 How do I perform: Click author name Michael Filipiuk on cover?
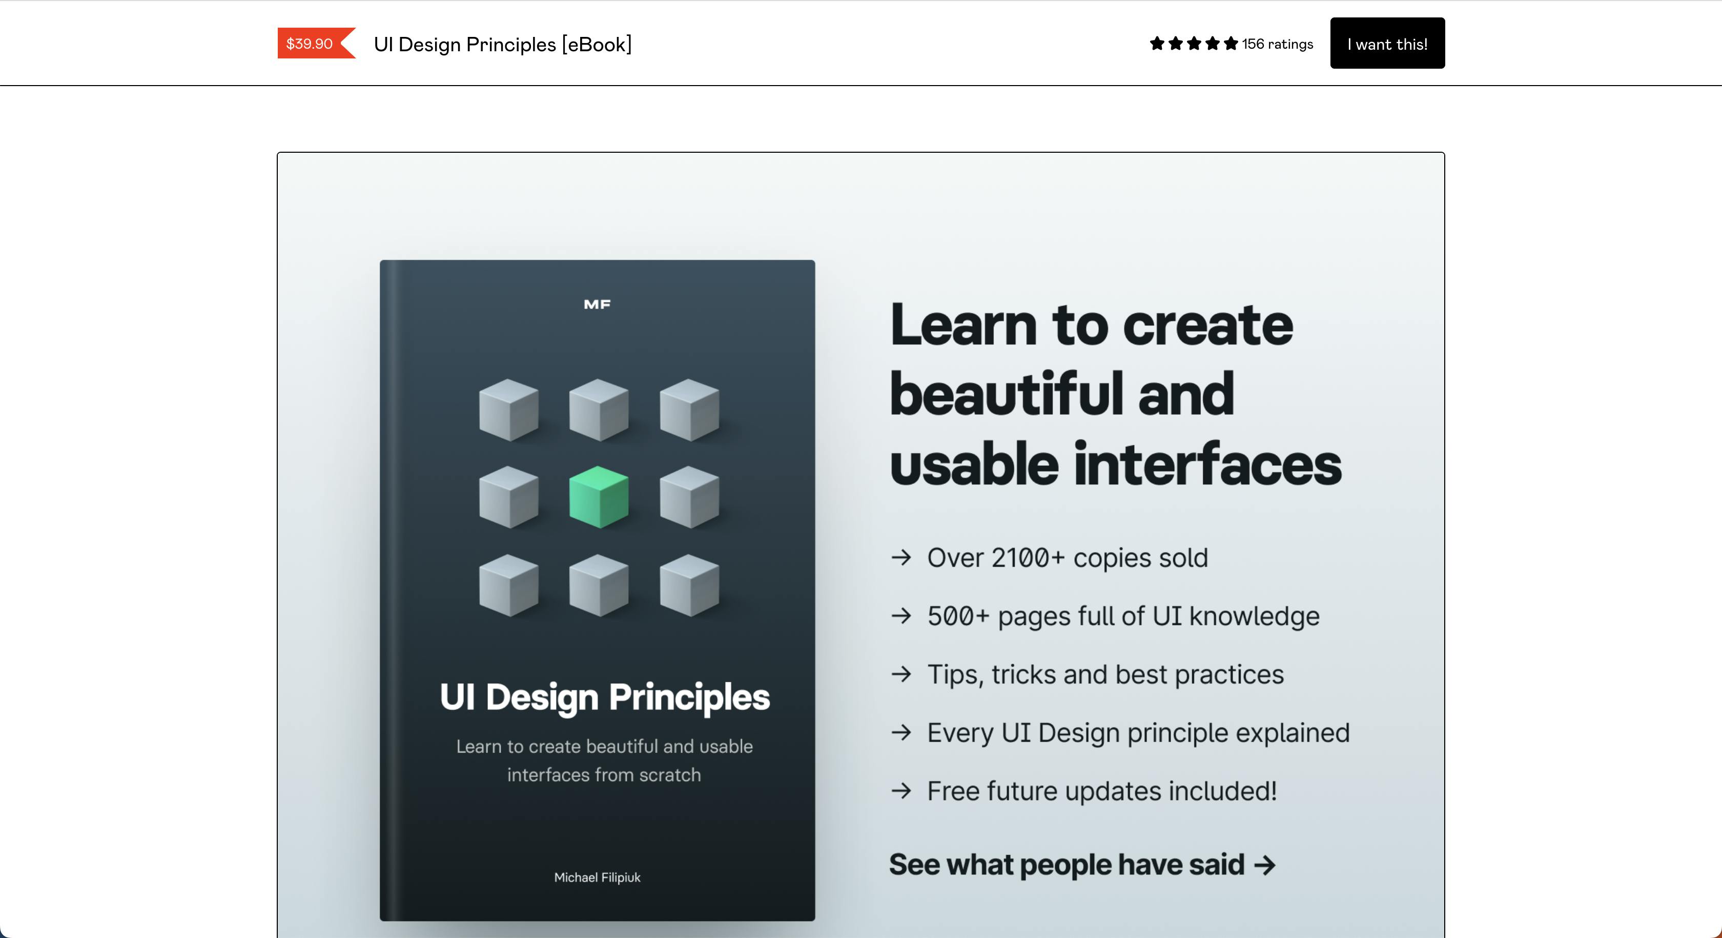597,877
